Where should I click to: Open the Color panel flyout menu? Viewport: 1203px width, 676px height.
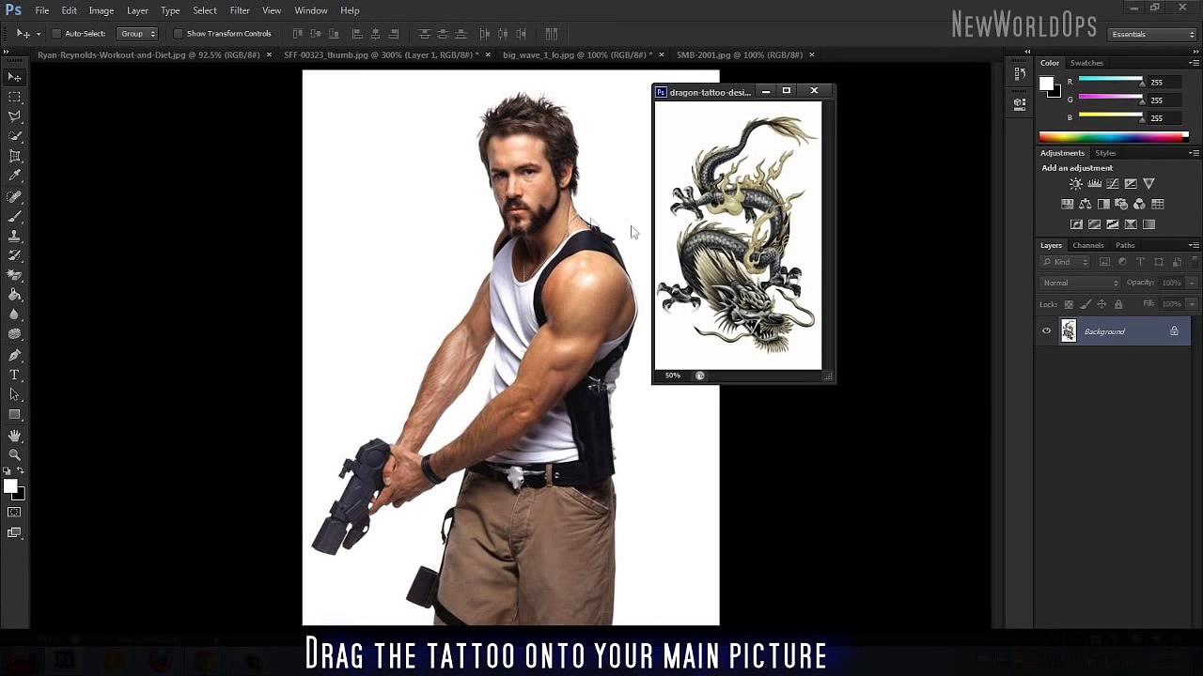tap(1194, 63)
